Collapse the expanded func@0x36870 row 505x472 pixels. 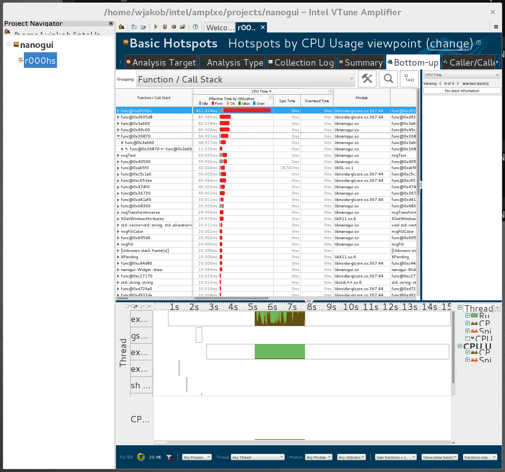tap(118, 136)
